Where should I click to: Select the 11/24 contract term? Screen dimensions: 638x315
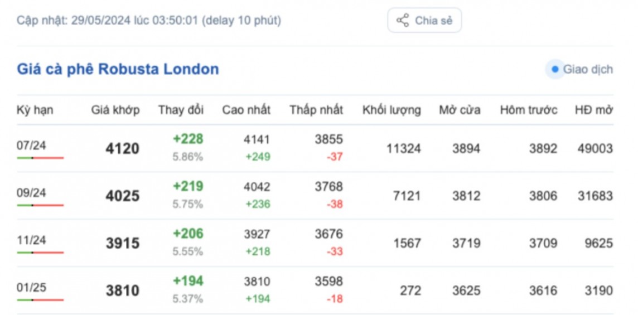(31, 240)
